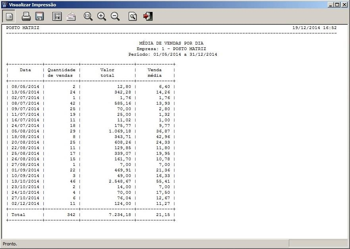The image size is (350, 249).
Task: Click the value '2.548,67' for 13/10/2014
Action: [120, 181]
